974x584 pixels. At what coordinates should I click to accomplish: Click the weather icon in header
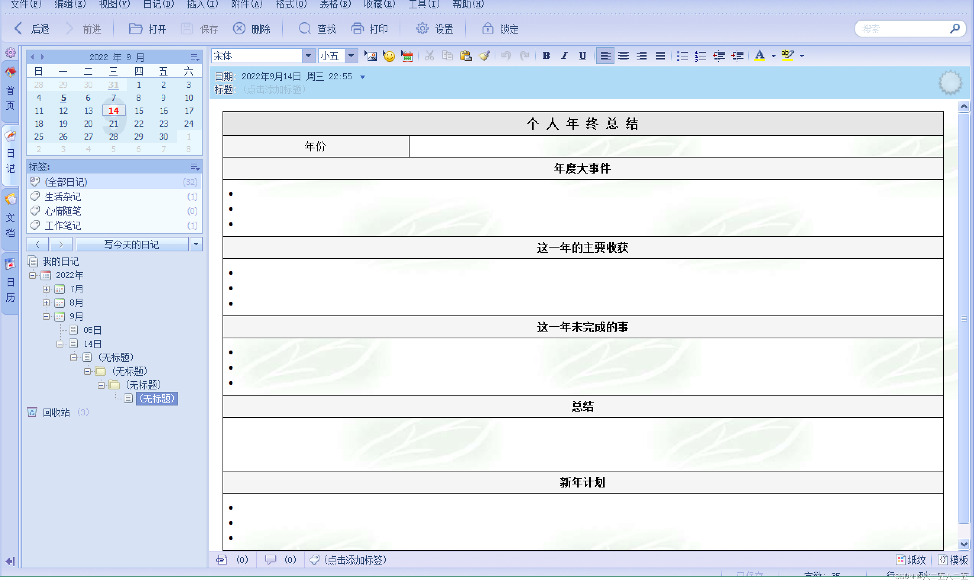pos(950,83)
